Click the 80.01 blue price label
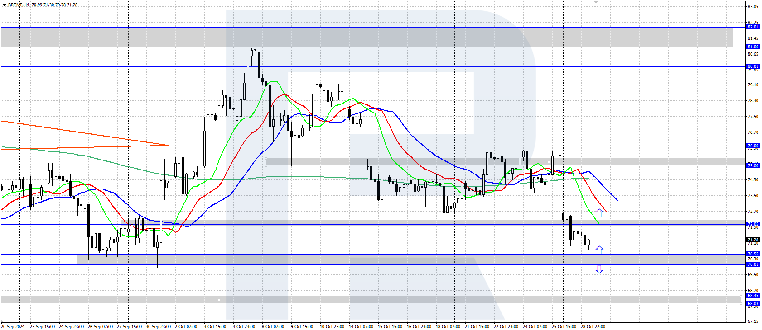The image size is (762, 330). click(x=752, y=66)
